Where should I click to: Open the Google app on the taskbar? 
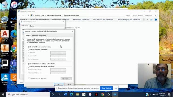click(x=84, y=95)
